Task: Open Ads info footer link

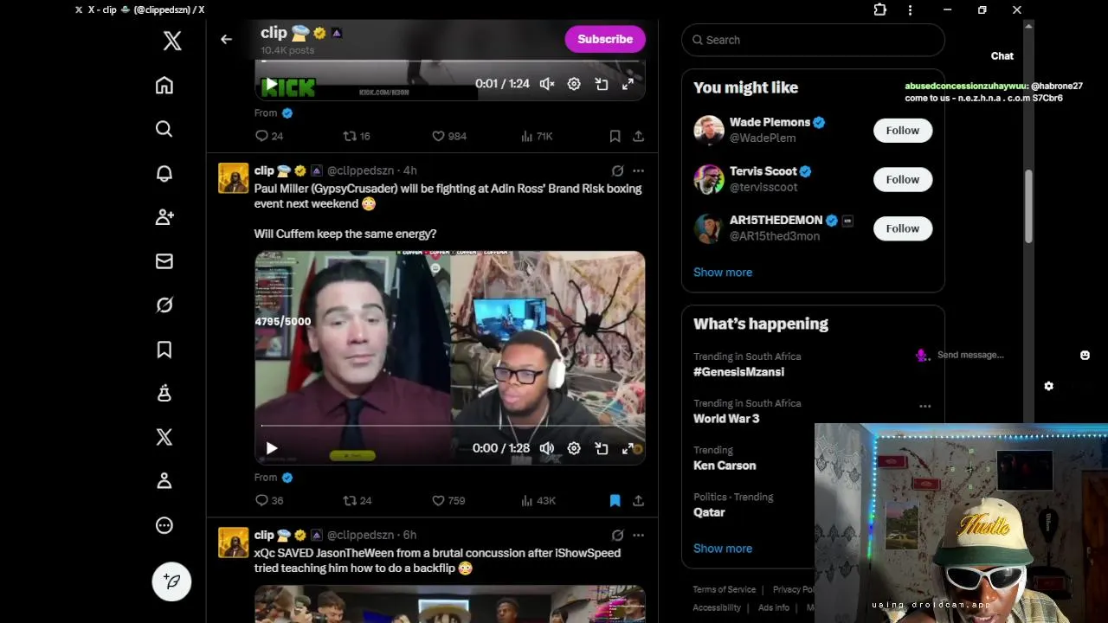Action: pyautogui.click(x=774, y=607)
